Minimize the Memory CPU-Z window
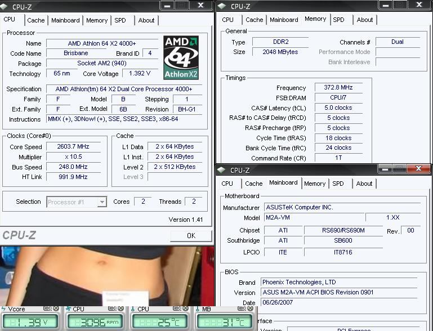The image size is (433, 331). [386, 5]
